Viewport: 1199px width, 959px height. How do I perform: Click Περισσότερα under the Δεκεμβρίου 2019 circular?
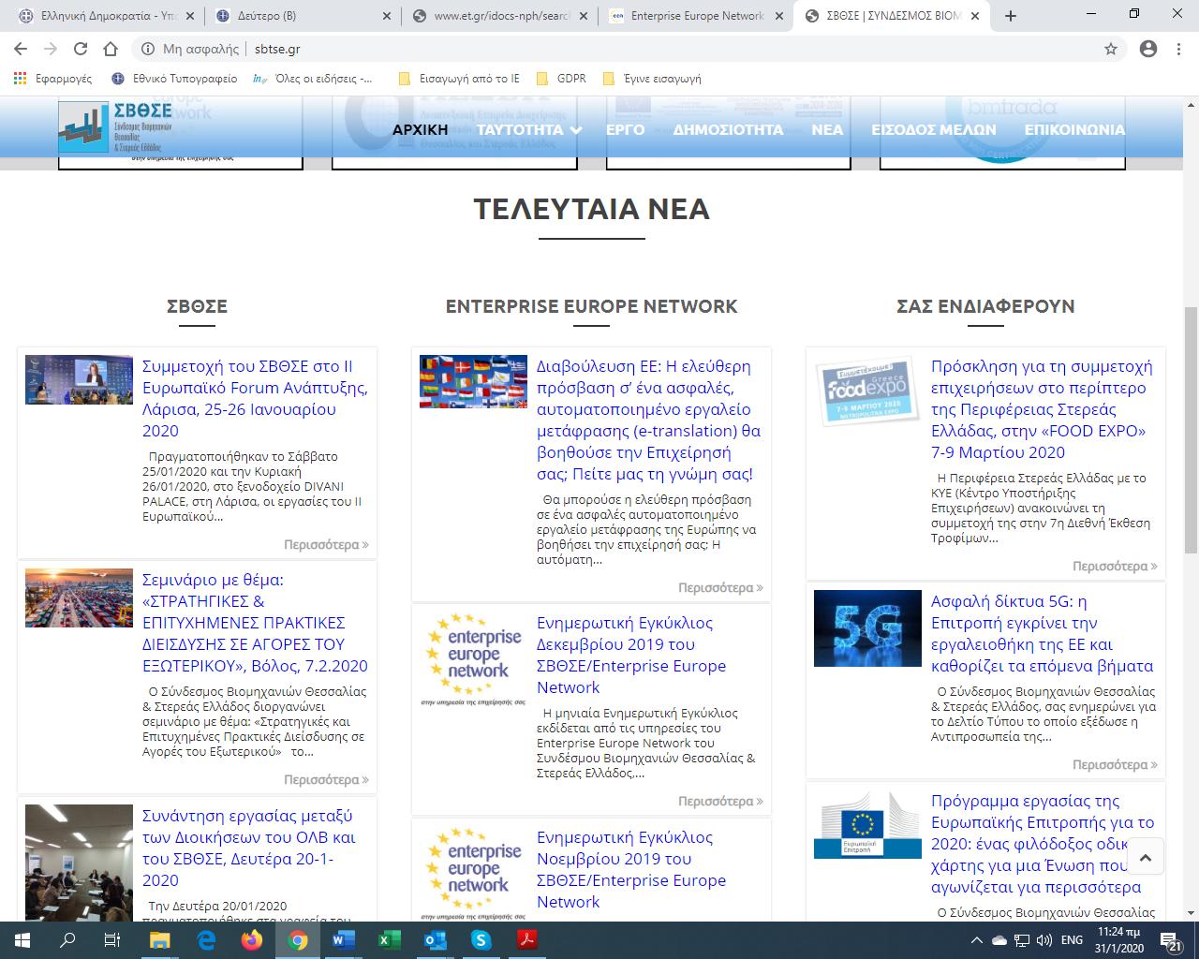[720, 801]
